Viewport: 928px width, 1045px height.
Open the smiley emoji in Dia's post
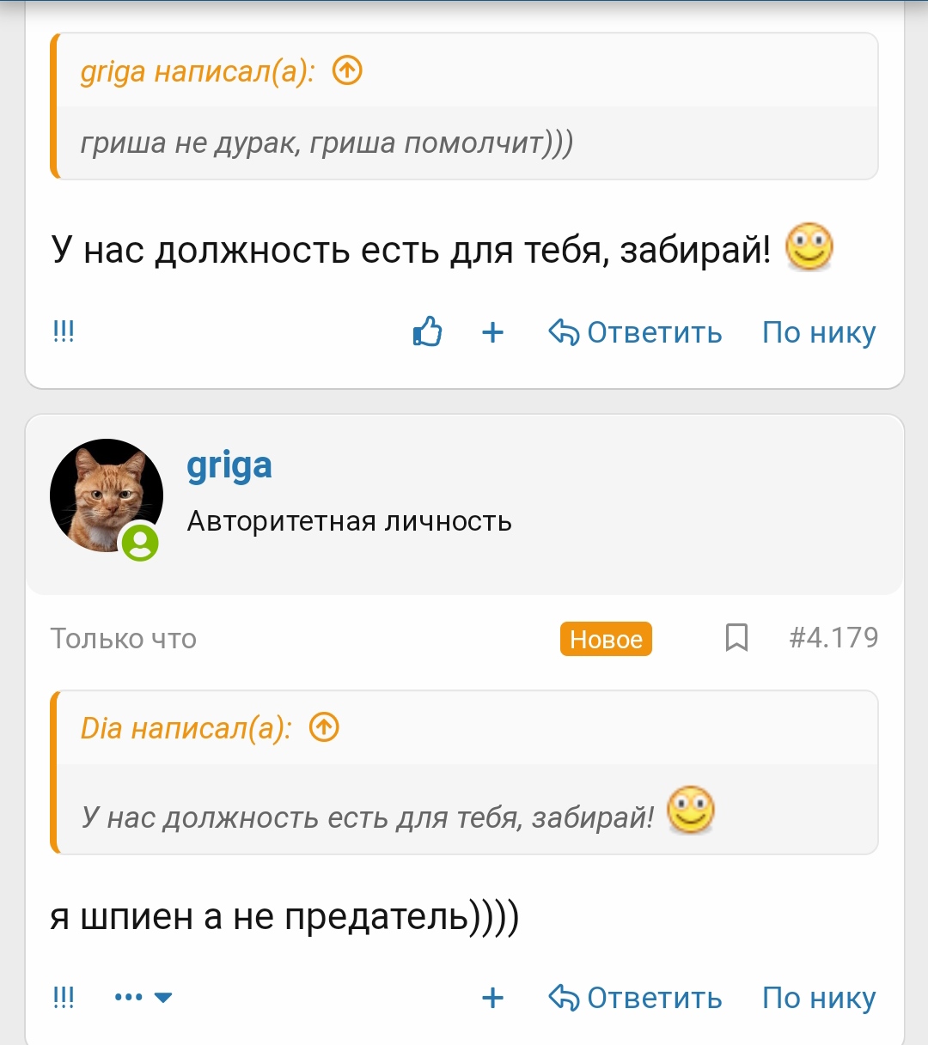(809, 247)
